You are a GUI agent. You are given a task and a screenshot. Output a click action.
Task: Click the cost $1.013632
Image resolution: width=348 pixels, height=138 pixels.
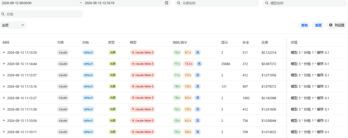269,132
